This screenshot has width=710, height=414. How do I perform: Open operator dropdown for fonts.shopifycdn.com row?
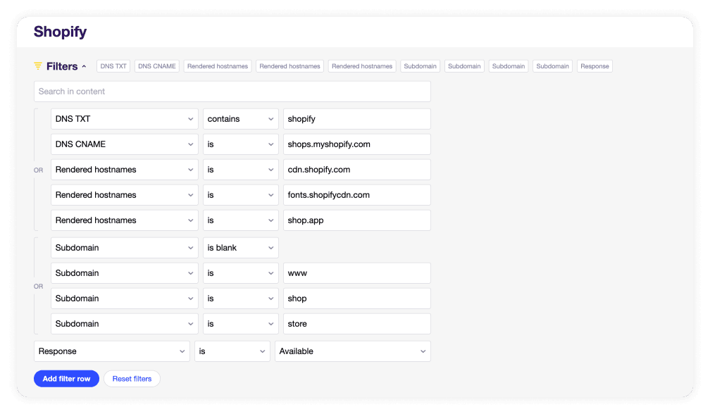(x=240, y=195)
